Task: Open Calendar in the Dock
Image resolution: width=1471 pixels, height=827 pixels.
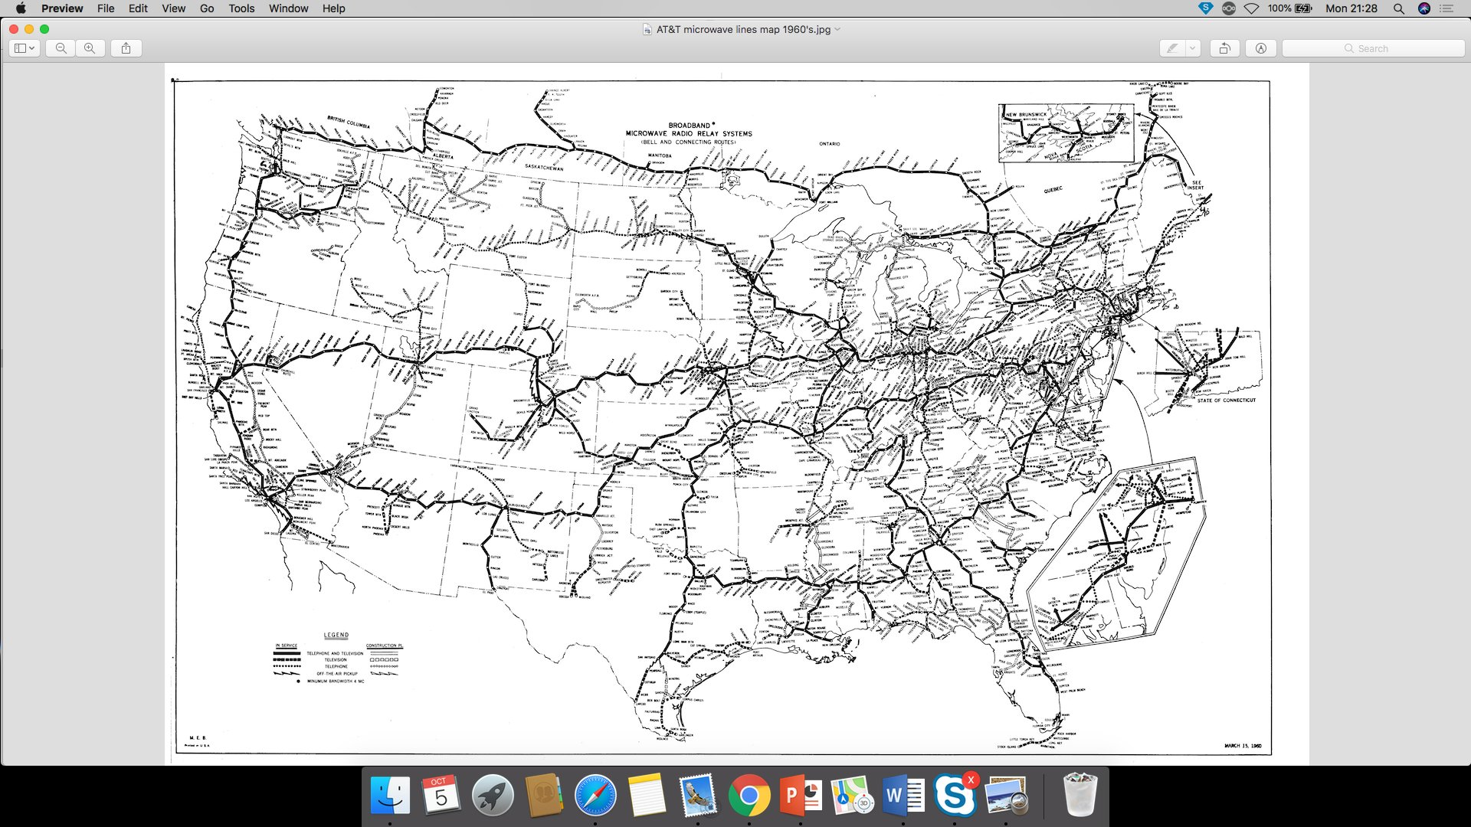Action: coord(441,796)
